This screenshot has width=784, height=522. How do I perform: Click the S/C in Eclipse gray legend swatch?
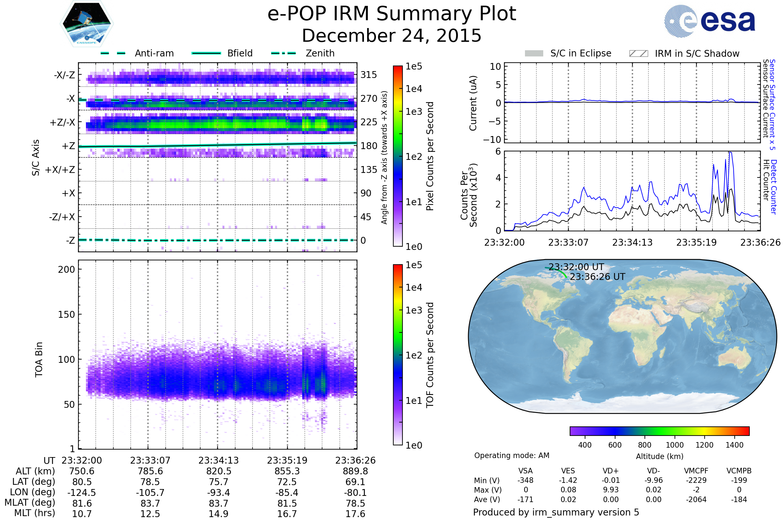(534, 54)
